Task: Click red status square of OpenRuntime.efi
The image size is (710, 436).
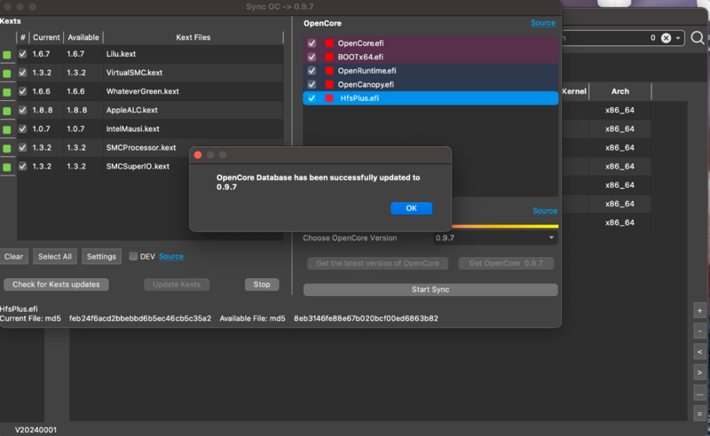Action: coord(329,71)
